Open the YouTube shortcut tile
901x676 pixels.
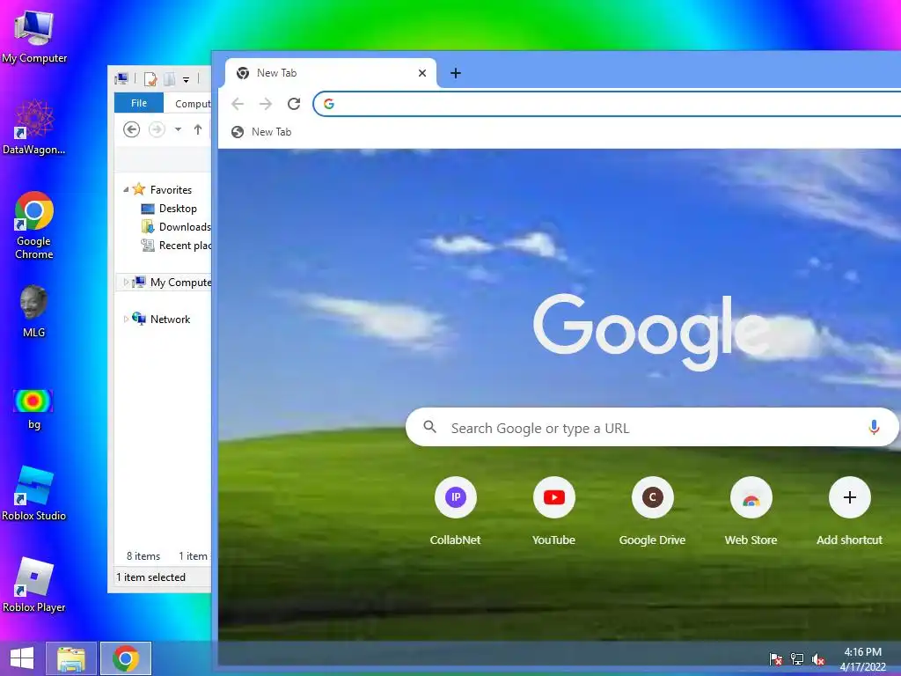pos(554,511)
